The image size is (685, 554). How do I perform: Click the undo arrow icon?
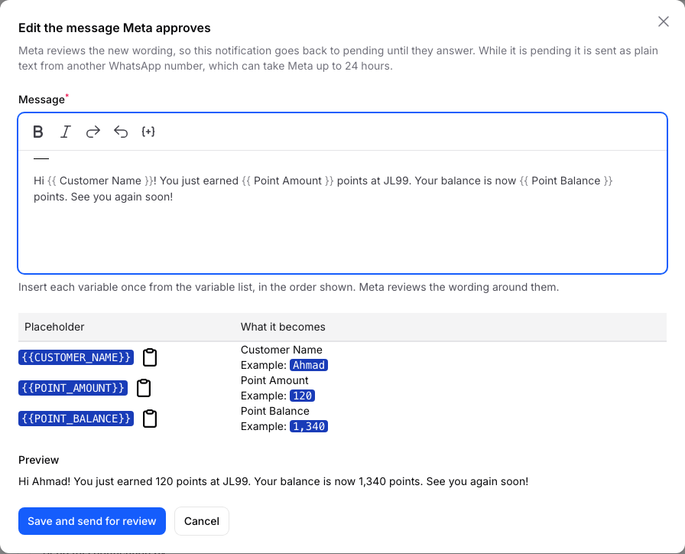point(121,132)
